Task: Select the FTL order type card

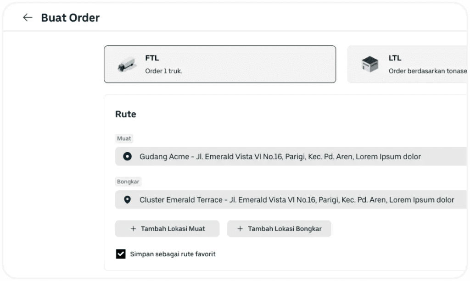Action: pyautogui.click(x=219, y=64)
